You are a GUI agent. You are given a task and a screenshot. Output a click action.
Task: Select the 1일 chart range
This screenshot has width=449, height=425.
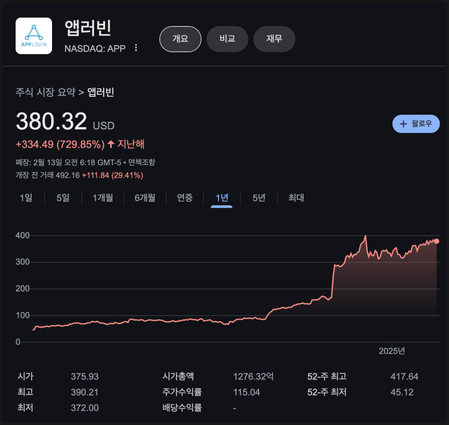26,197
